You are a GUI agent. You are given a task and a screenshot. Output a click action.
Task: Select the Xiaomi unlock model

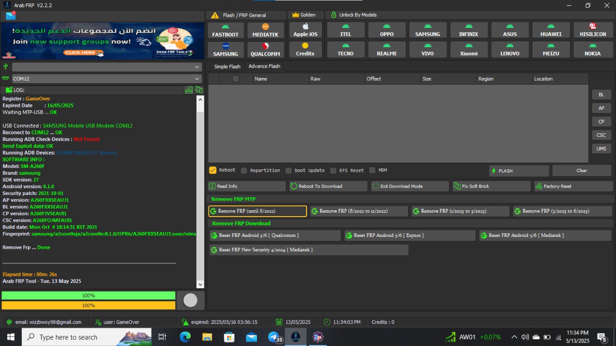click(x=469, y=50)
